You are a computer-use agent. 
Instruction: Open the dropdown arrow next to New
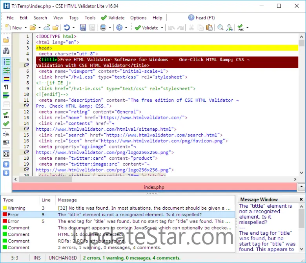pos(25,27)
